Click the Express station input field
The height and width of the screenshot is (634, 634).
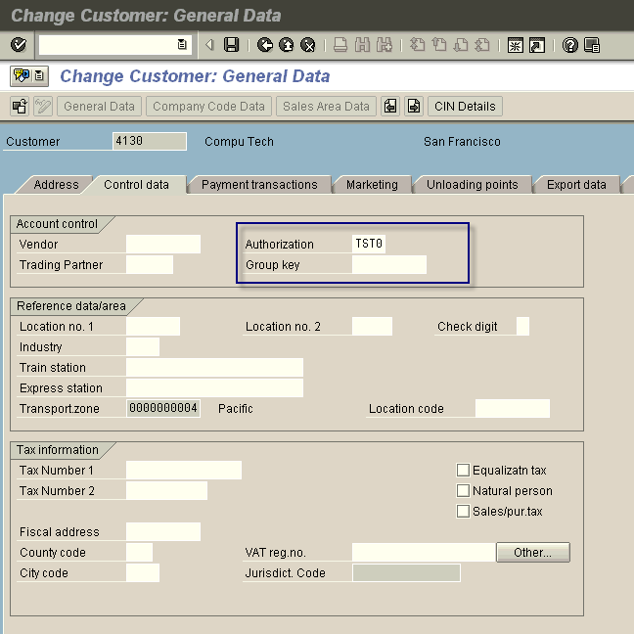[214, 387]
